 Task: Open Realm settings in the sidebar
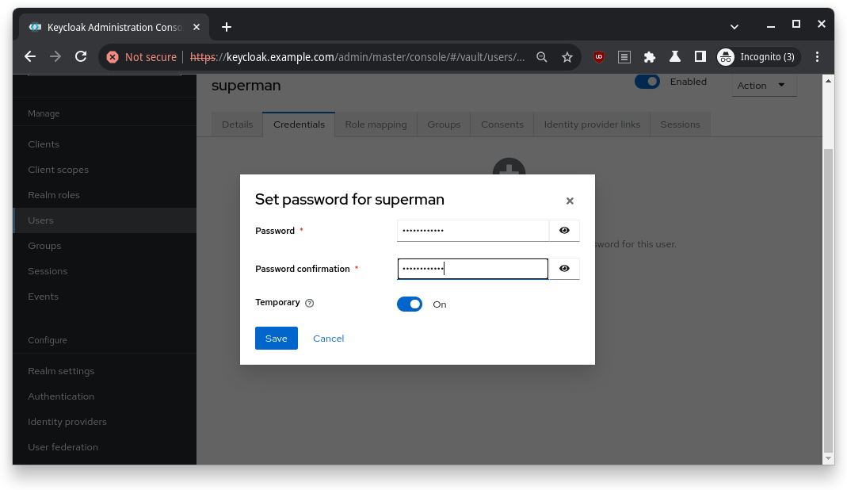105,371
